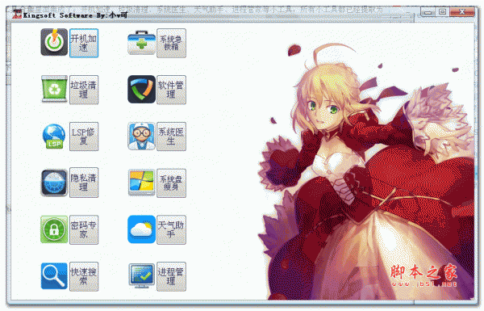Minimize the Kingsoft Software window
Image resolution: width=484 pixels, height=311 pixels.
(428, 12)
